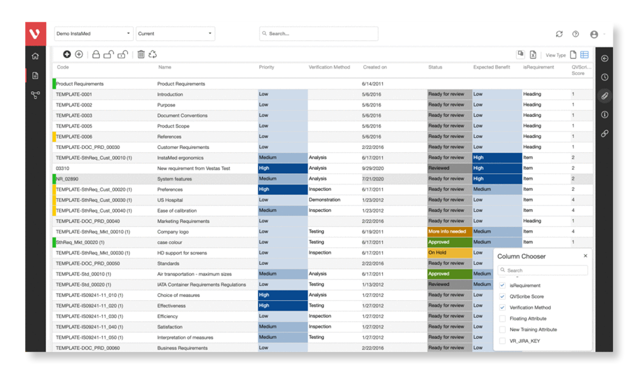Click the Column Chooser search field
The height and width of the screenshot is (378, 638).
[x=542, y=270]
